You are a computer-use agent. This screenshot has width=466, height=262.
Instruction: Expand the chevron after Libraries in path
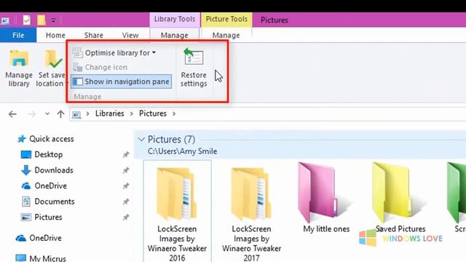(x=131, y=114)
